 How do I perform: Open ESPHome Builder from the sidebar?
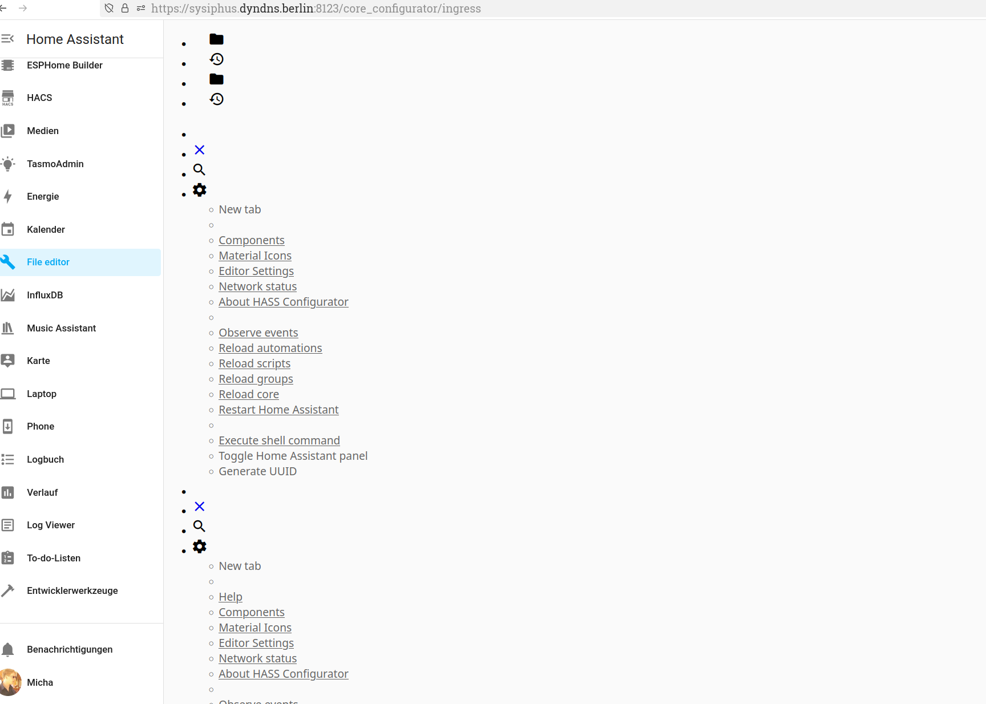[x=80, y=65]
